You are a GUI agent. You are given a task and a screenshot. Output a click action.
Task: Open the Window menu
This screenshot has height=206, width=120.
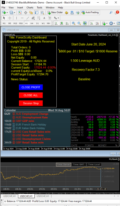coord(50,8)
